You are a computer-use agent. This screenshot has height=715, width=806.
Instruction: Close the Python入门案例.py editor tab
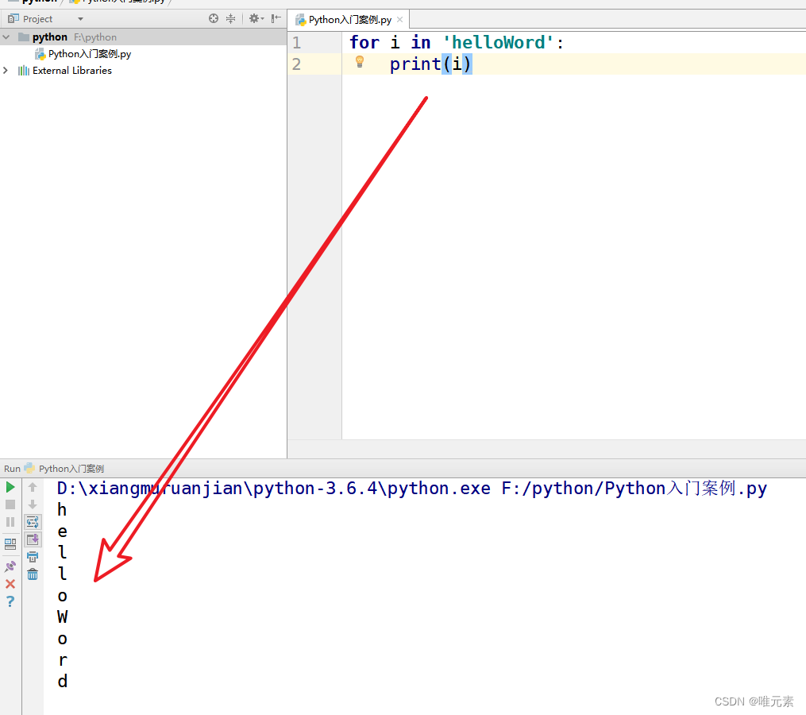[x=400, y=20]
